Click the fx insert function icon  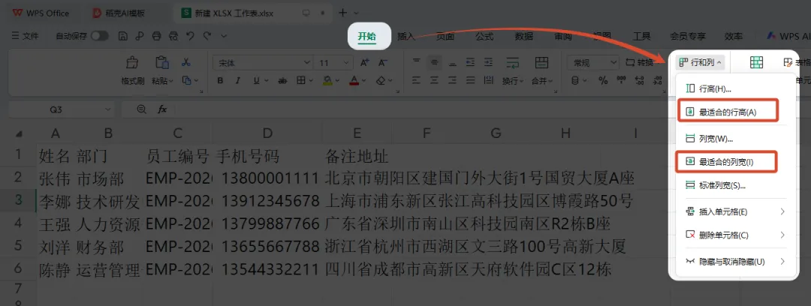click(162, 109)
